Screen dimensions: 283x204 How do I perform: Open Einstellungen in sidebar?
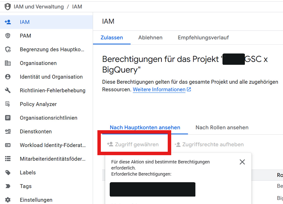46,200
